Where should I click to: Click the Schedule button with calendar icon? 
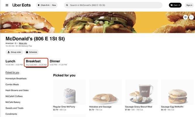(31, 52)
